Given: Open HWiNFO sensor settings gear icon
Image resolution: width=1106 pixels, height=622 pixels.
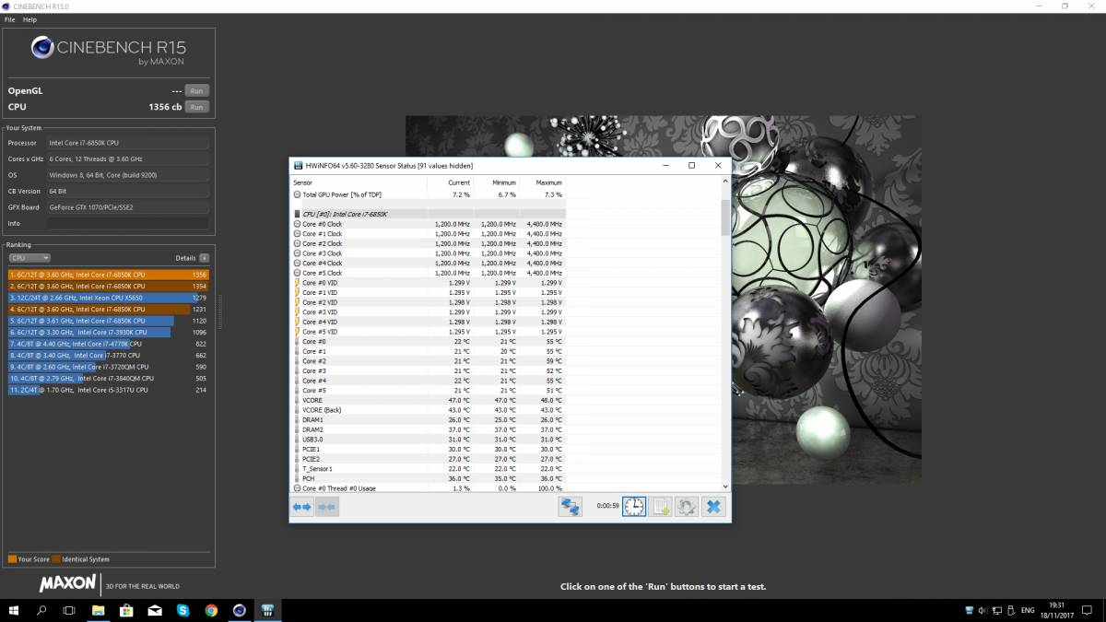Looking at the screenshot, I should click(686, 507).
